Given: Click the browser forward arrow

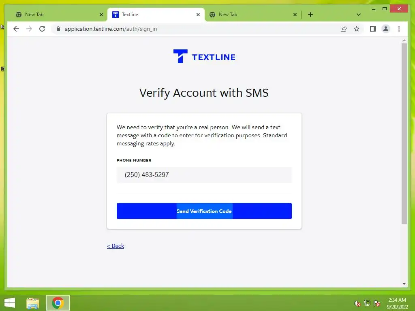Looking at the screenshot, I should tap(29, 29).
